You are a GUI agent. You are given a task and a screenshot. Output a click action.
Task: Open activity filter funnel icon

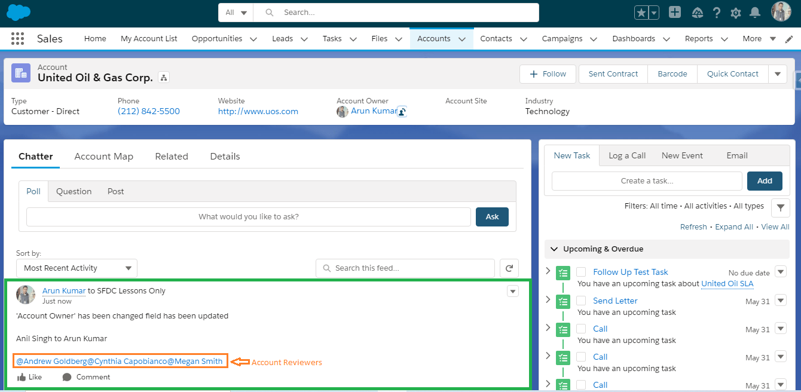(781, 208)
